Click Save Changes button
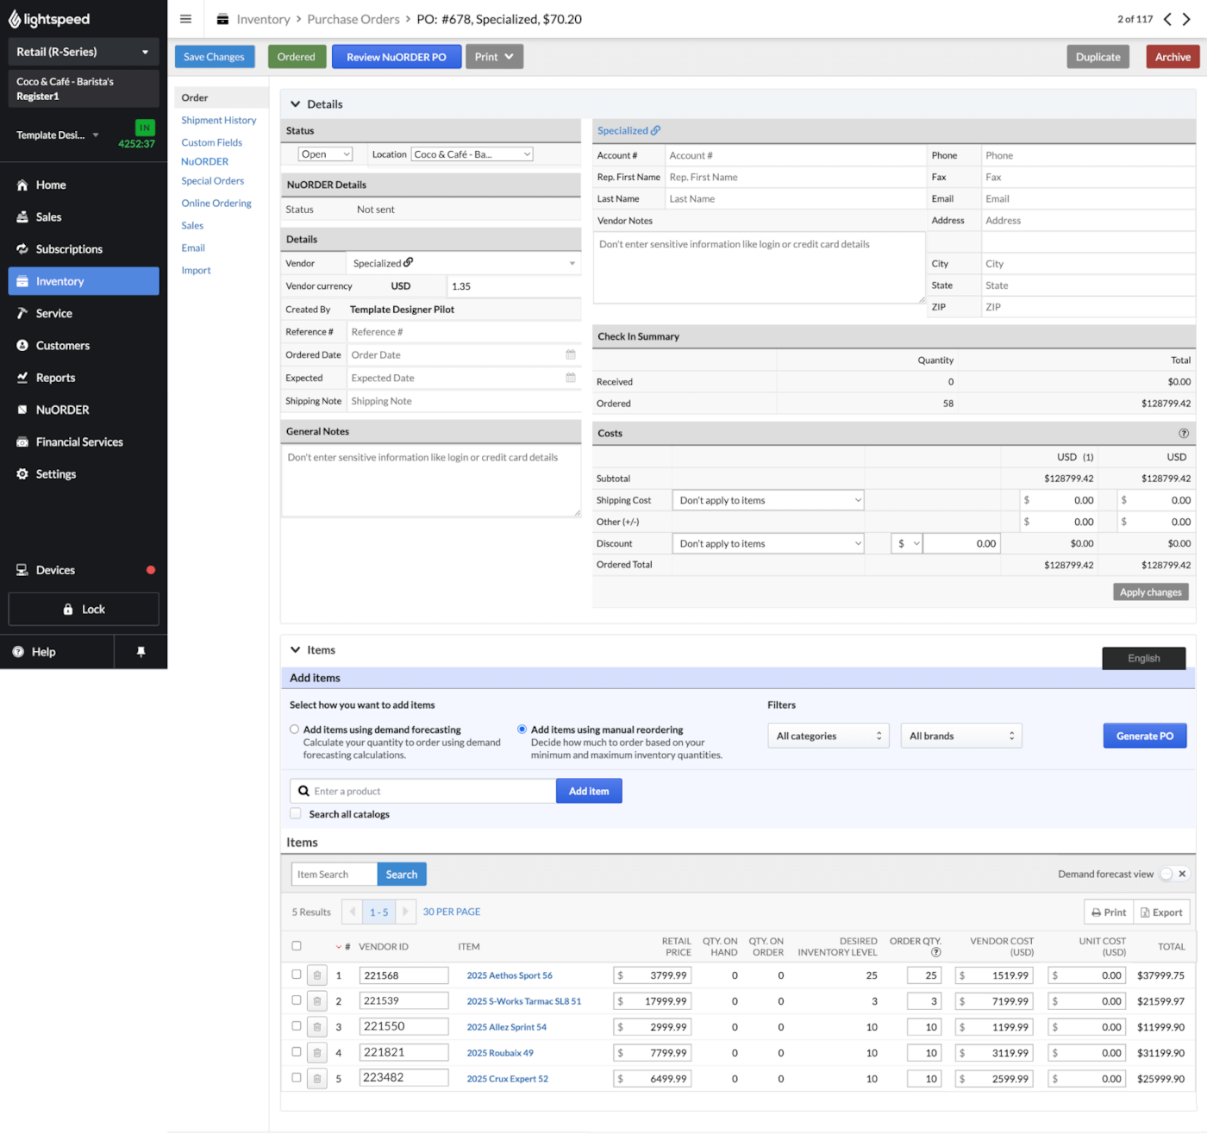This screenshot has width=1207, height=1147. coord(215,57)
